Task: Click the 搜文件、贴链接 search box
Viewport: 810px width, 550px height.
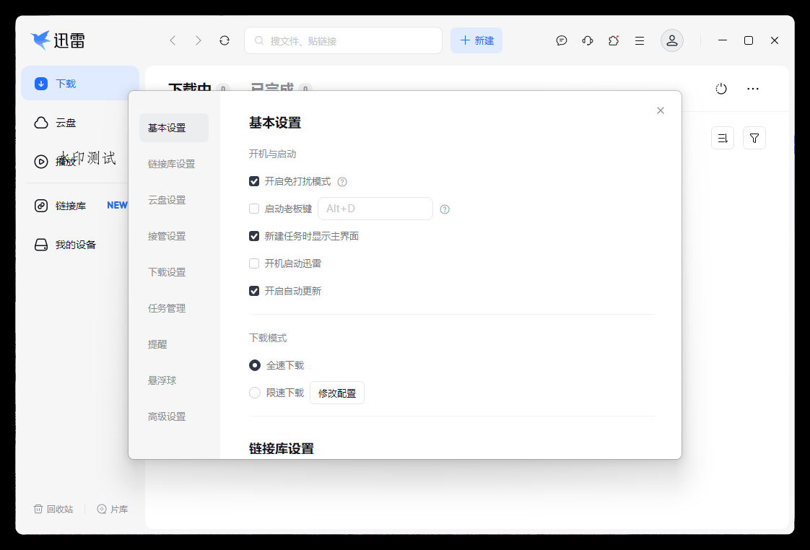Action: point(343,40)
